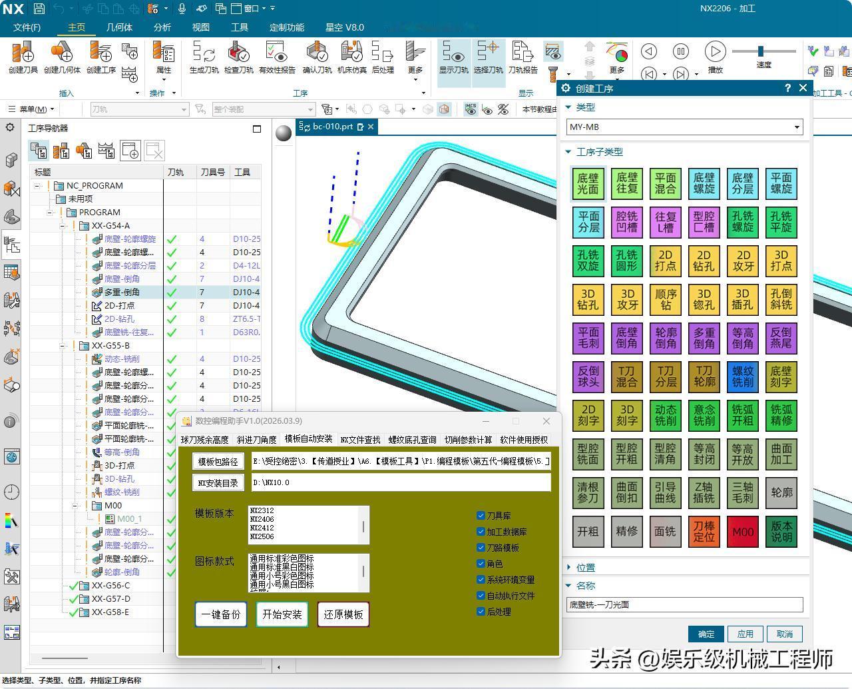The image size is (852, 689).
Task: Click the 开始安装 button
Action: [282, 614]
